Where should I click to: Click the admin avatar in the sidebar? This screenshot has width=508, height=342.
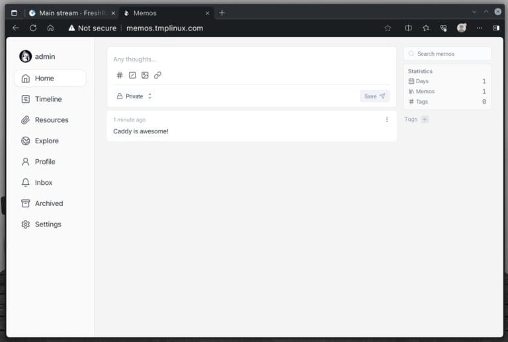pyautogui.click(x=26, y=57)
